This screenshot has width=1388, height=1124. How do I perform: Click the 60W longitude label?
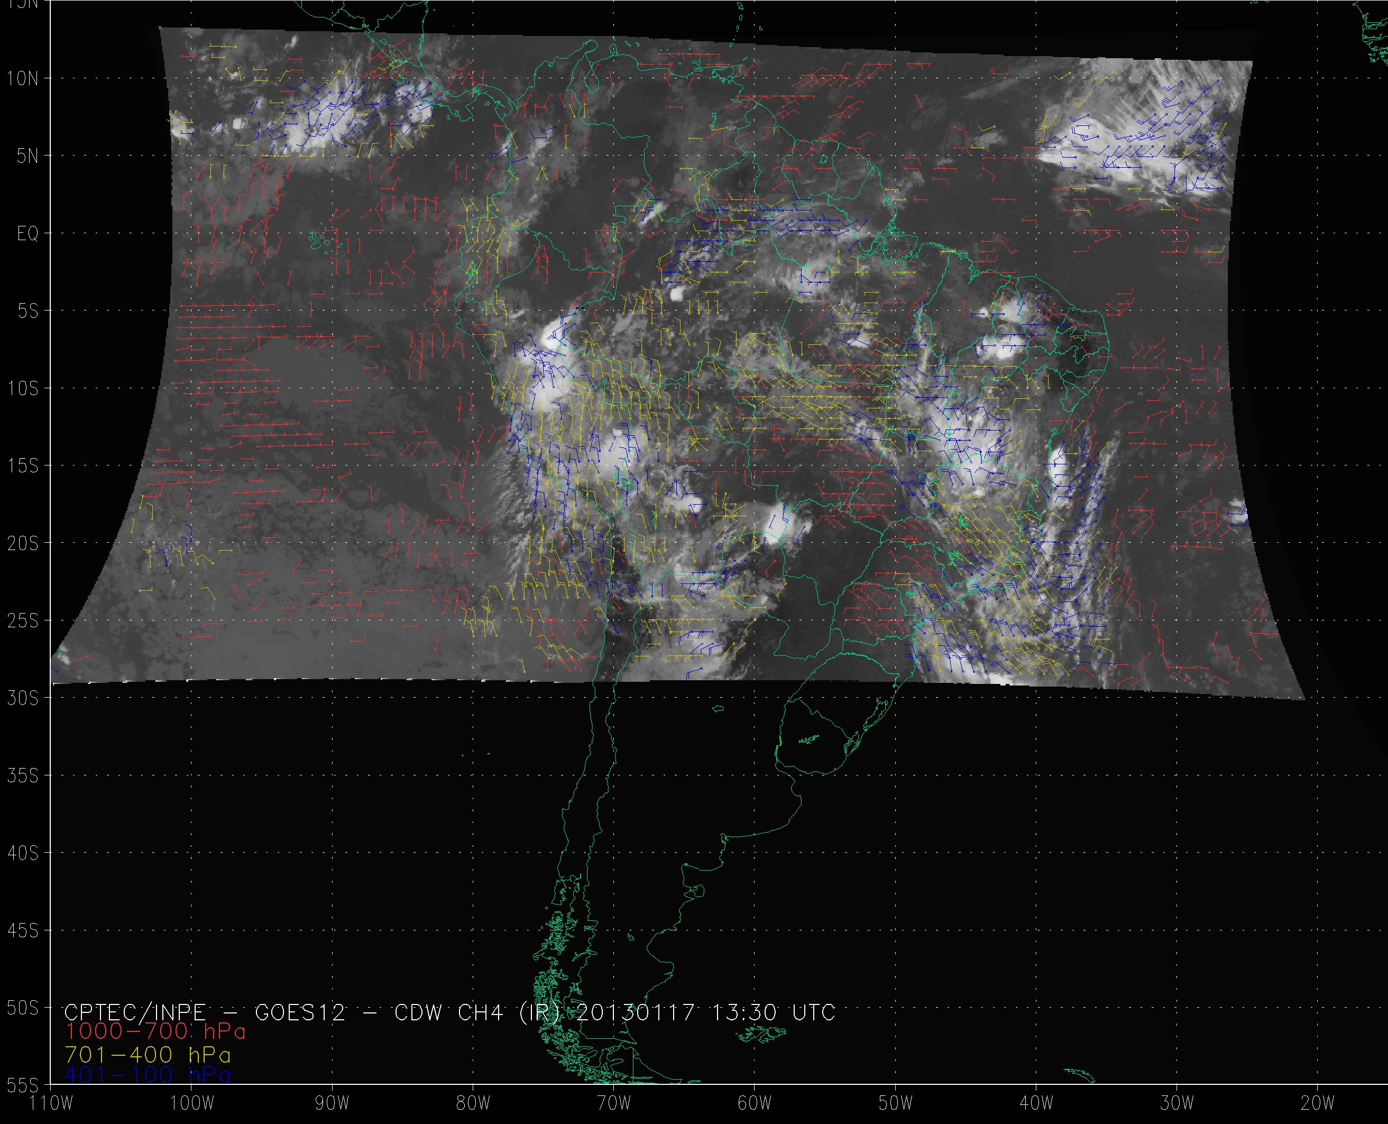tap(755, 1104)
